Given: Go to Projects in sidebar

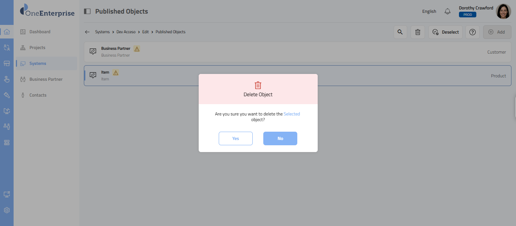Looking at the screenshot, I should click(x=37, y=48).
